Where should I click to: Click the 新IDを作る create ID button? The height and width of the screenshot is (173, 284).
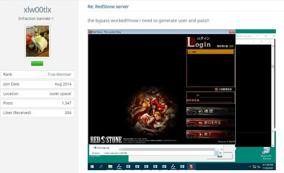(x=210, y=123)
